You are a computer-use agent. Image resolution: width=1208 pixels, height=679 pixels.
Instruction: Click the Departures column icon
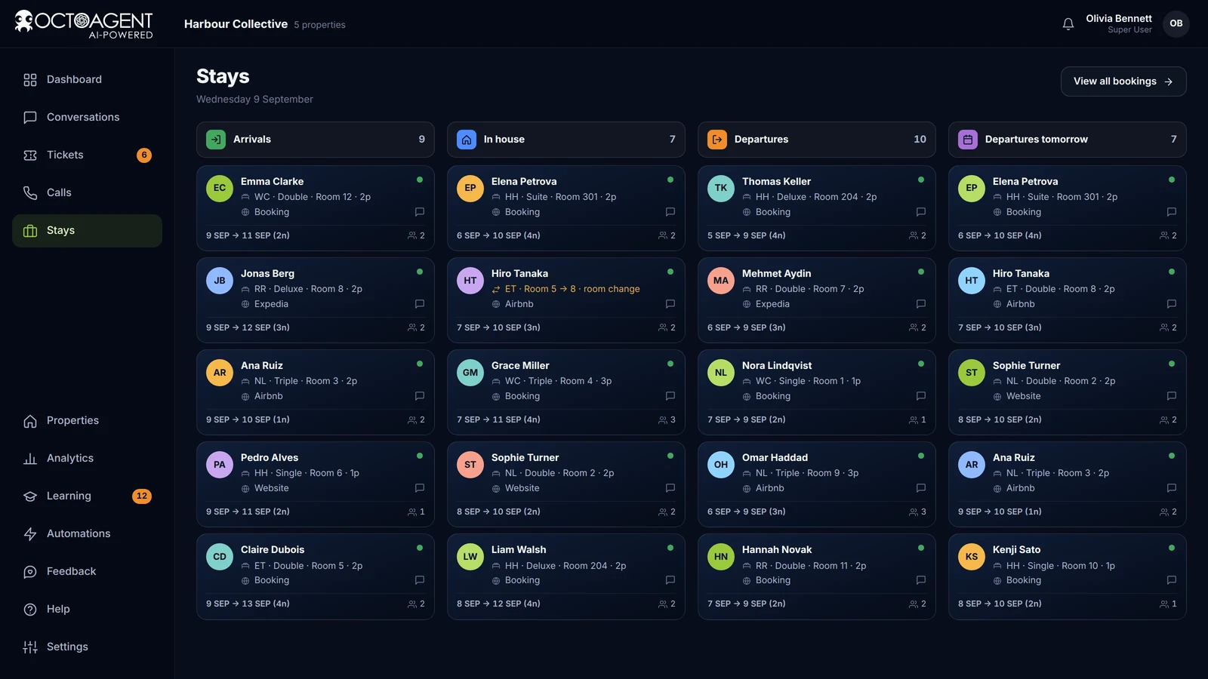coord(717,140)
